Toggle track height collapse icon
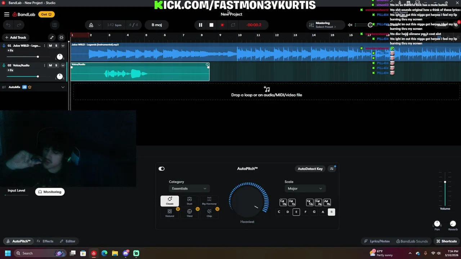The width and height of the screenshot is (461, 259). pyautogui.click(x=62, y=37)
